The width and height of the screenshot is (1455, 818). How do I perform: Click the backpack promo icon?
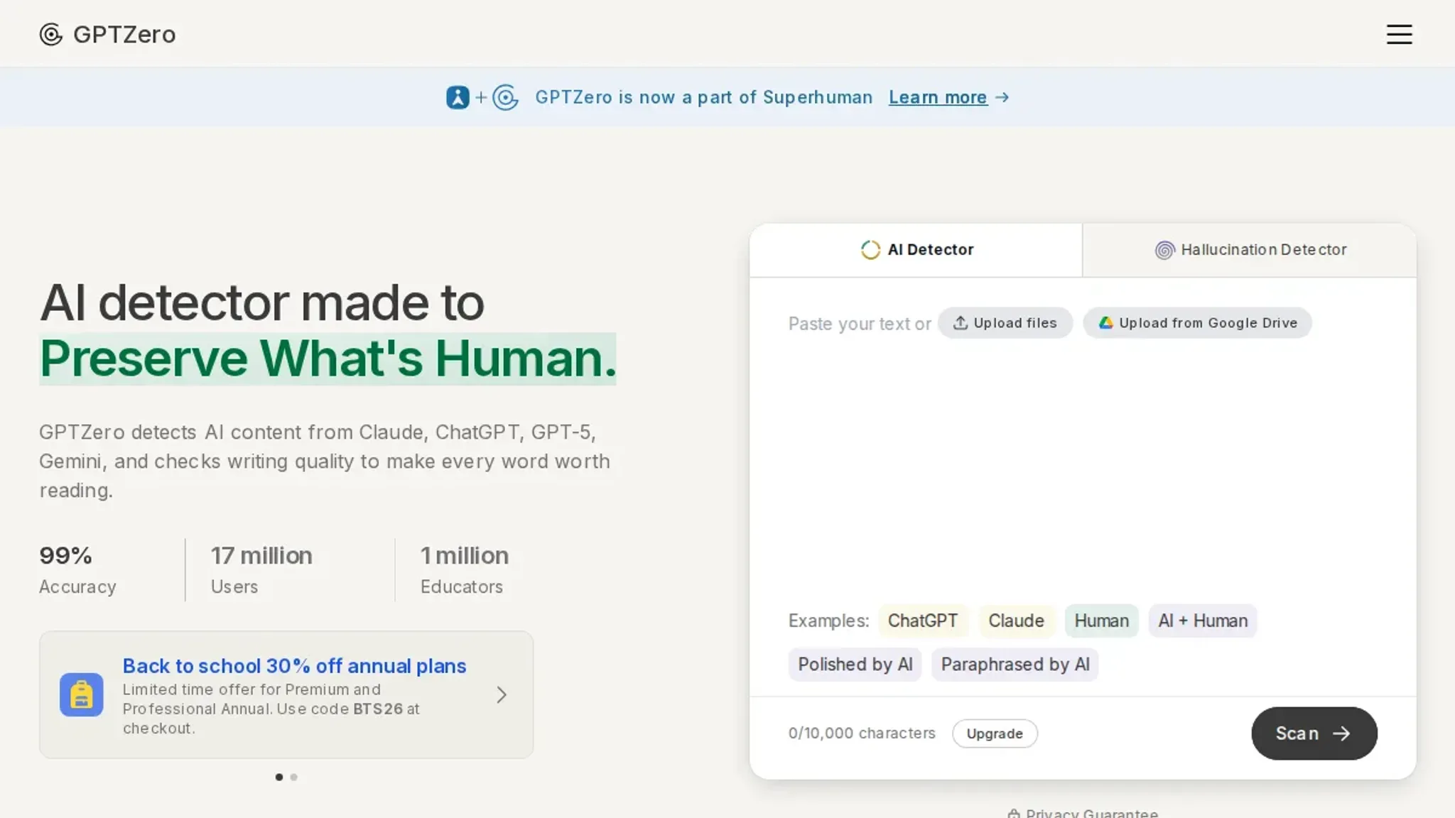point(81,694)
